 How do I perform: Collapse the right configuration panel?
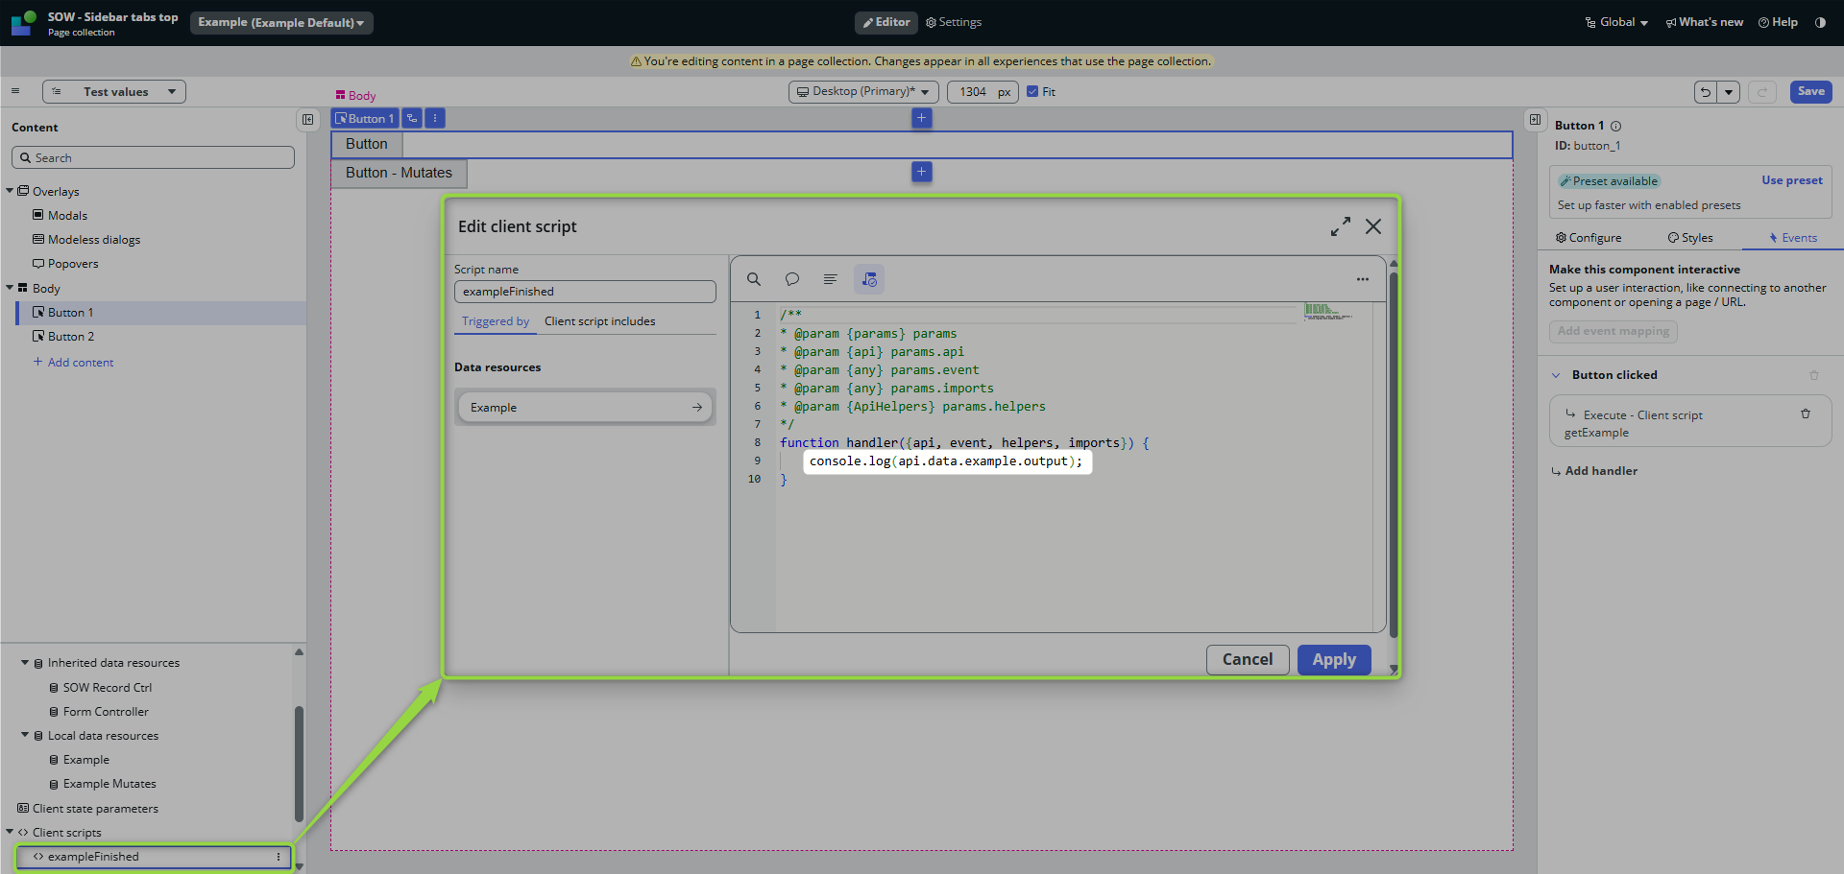[1535, 120]
